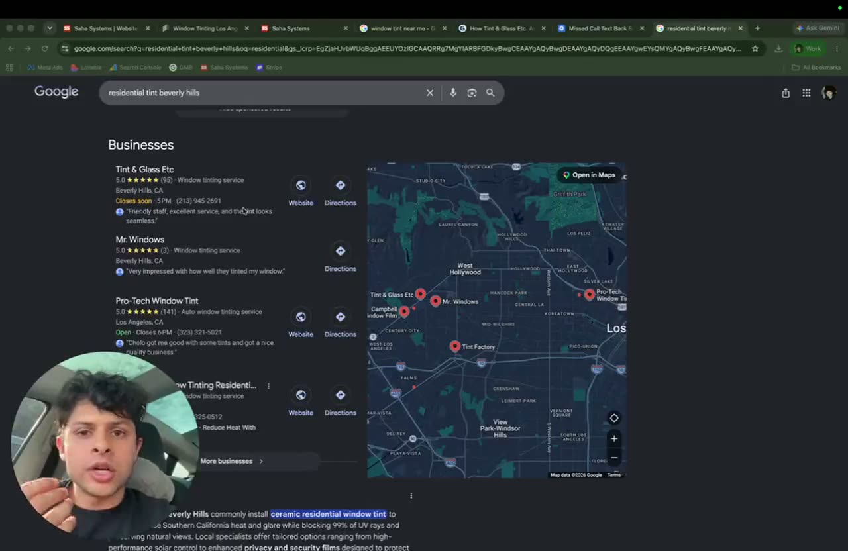Screen dimensions: 848x551
Task: Open the tab search dropdown arrow
Action: (50, 28)
